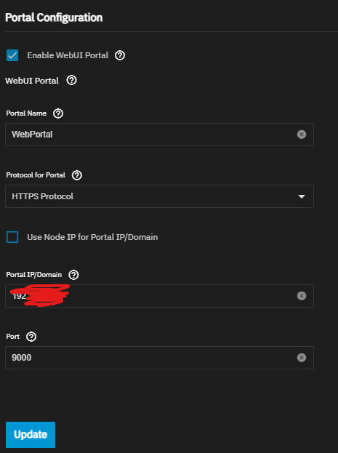The width and height of the screenshot is (338, 453).
Task: Clear the Portal Name field with its X icon
Action: tap(302, 135)
